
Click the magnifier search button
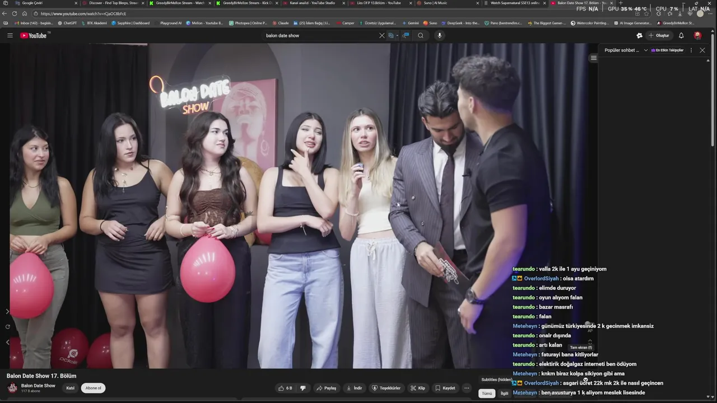421,35
